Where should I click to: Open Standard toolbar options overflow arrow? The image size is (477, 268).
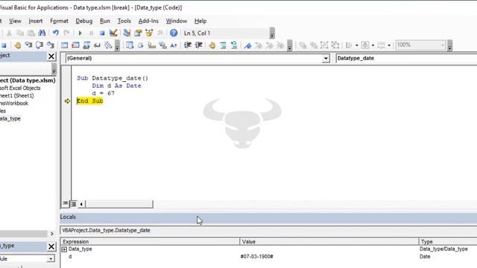[272, 33]
